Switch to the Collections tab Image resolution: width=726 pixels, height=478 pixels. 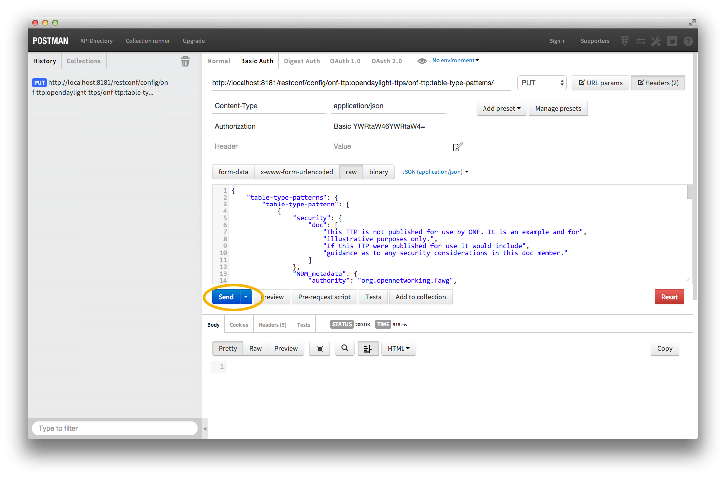(x=83, y=61)
